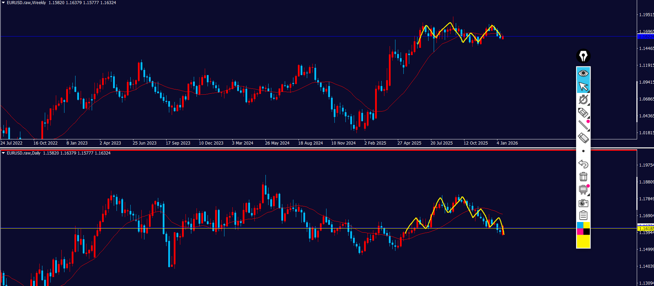The image size is (654, 286).
Task: Expand the EURUSD Weekly chart title triangle
Action: 3,3
